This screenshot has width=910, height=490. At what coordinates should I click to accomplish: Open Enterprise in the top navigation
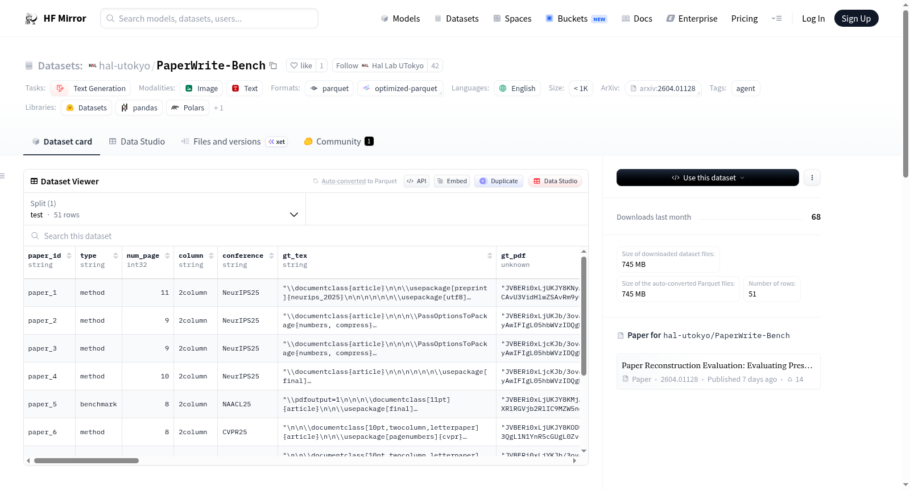[x=692, y=19]
